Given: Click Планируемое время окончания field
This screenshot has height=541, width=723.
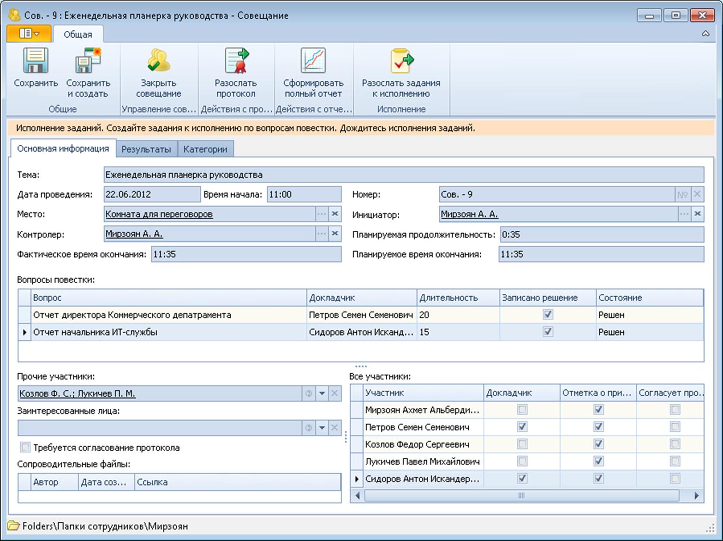Looking at the screenshot, I should pos(601,254).
